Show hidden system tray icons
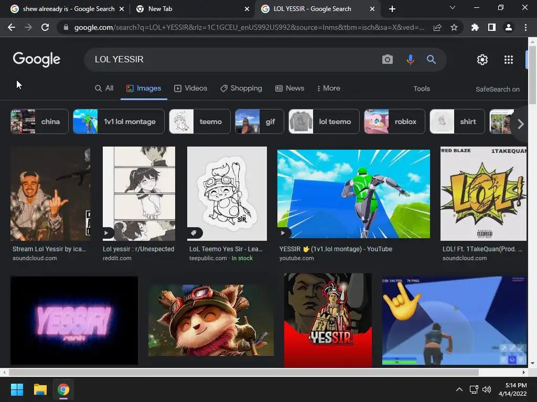The image size is (537, 402). [x=459, y=389]
